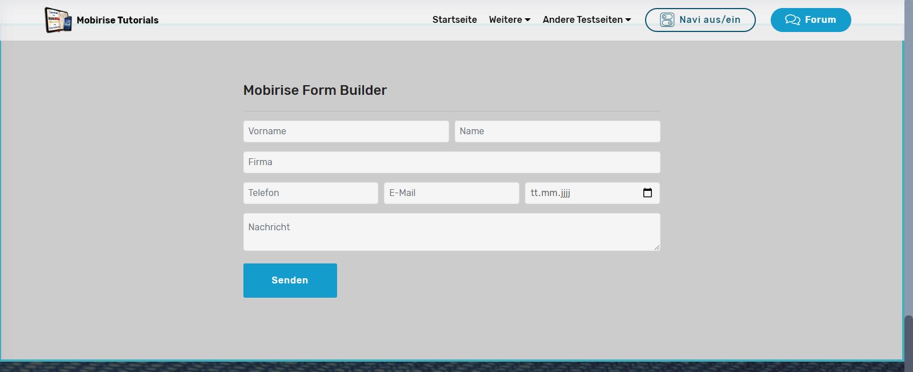This screenshot has height=372, width=913.
Task: Click the Mobirise Form Builder heading
Action: [315, 90]
